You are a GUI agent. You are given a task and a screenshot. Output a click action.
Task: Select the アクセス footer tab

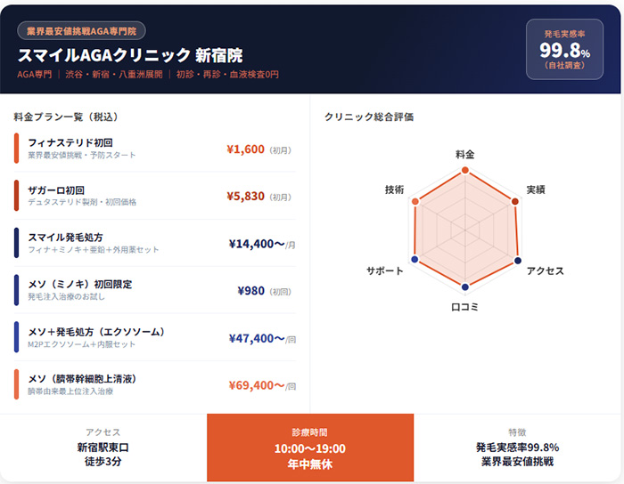(x=103, y=448)
